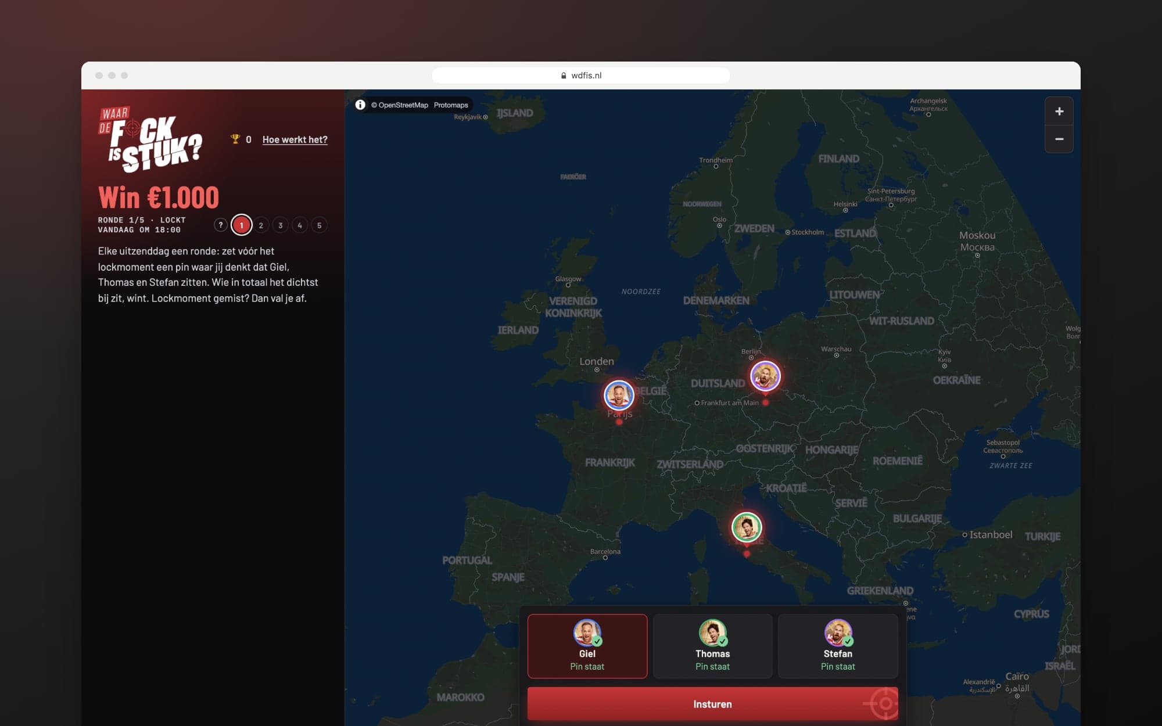1162x726 pixels.
Task: Submit pins with Insturen button
Action: 713,704
